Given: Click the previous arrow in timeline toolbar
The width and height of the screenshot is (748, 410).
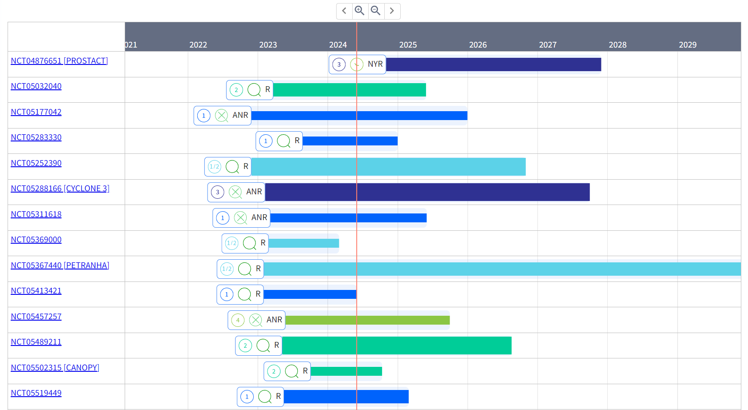Looking at the screenshot, I should click(x=344, y=11).
